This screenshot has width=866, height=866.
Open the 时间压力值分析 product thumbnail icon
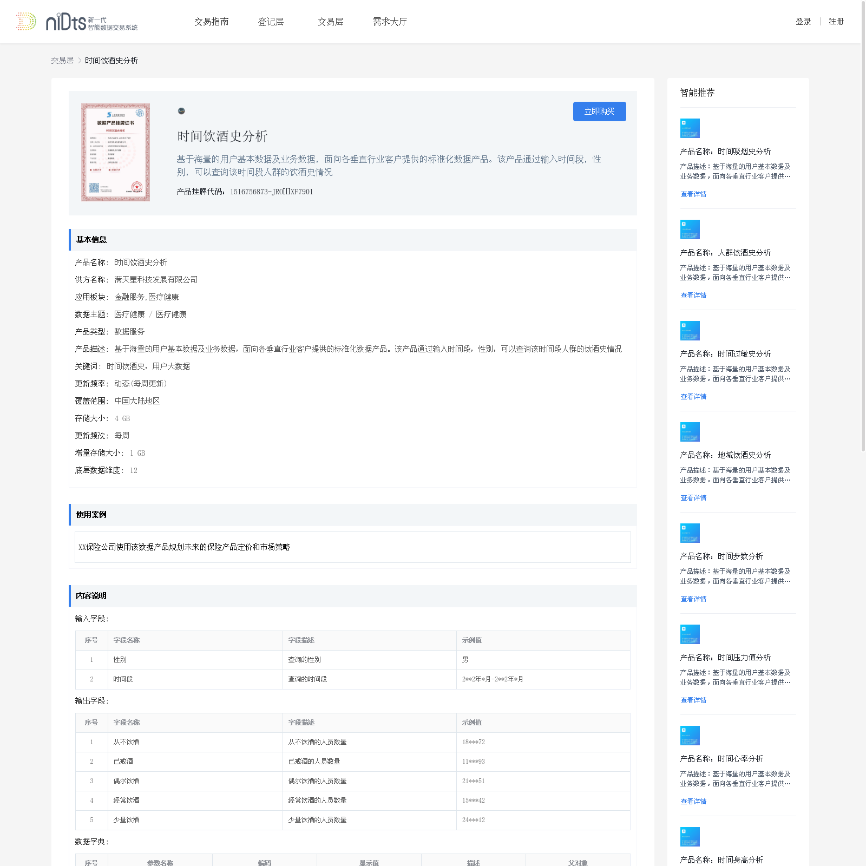point(690,634)
